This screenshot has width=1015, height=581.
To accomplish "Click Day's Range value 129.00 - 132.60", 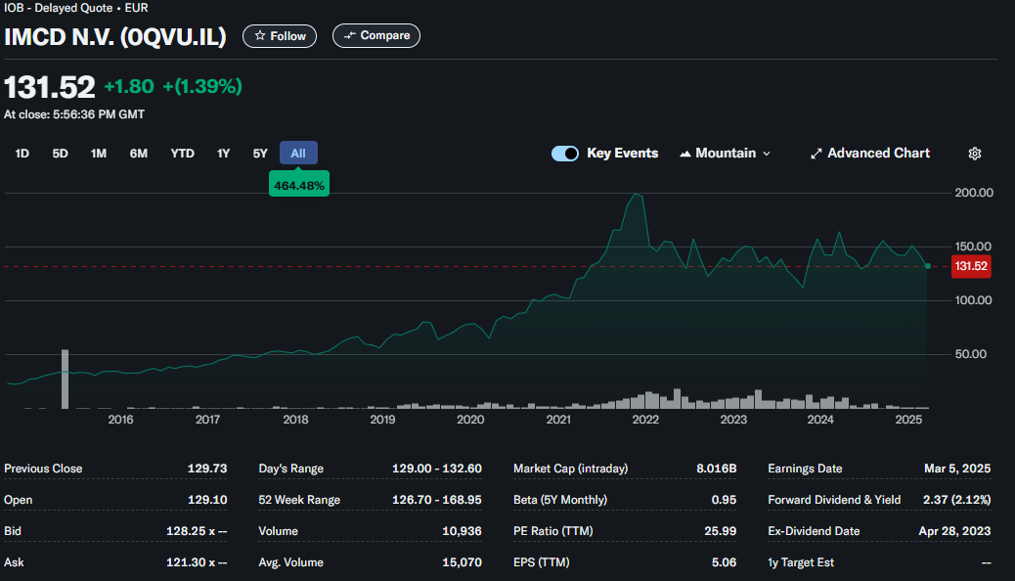I will (x=437, y=469).
